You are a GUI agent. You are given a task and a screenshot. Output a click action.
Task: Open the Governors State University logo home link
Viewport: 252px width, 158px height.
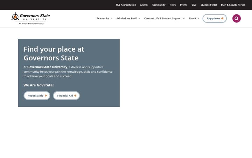(x=30, y=18)
